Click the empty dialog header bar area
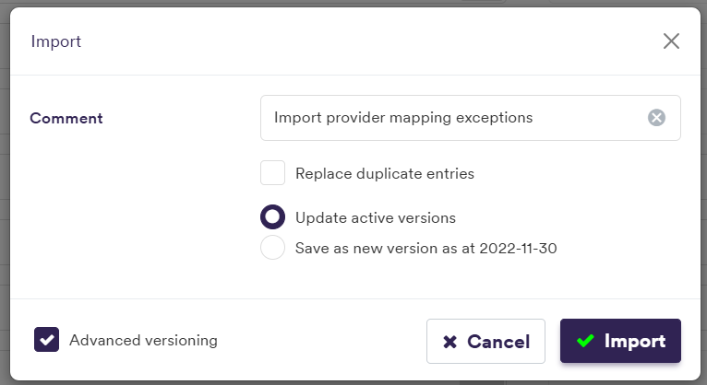The image size is (707, 385). [x=369, y=41]
